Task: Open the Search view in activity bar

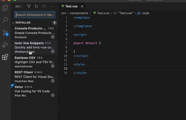Action: pyautogui.click(x=5, y=20)
